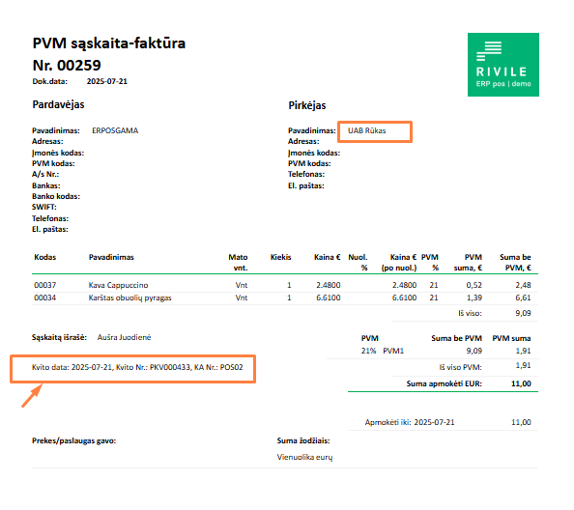Click buyer name UAB Rūkas
Image resolution: width=574 pixels, height=510 pixels.
point(366,130)
